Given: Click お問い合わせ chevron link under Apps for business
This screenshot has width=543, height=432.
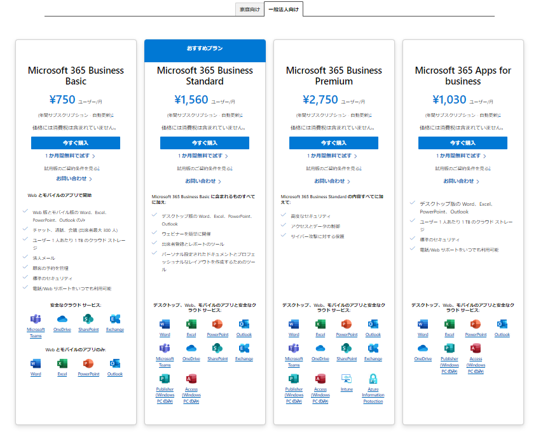Looking at the screenshot, I should (x=462, y=181).
